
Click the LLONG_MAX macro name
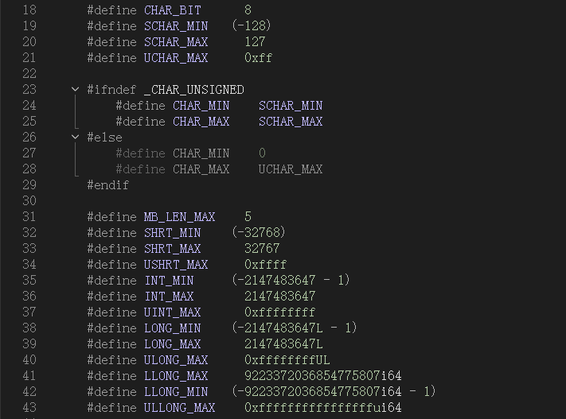tap(176, 376)
